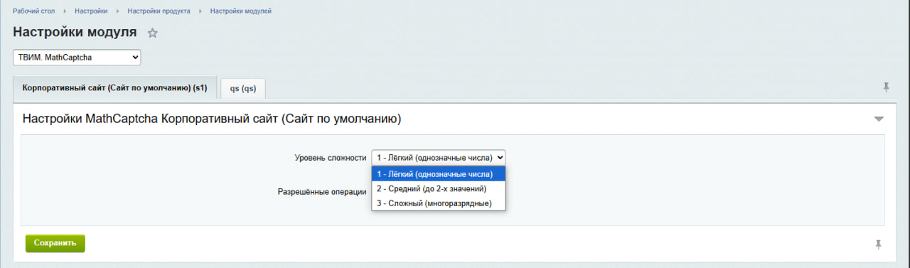This screenshot has width=910, height=268.
Task: Open the Настройки breadcrumb link
Action: pyautogui.click(x=91, y=11)
